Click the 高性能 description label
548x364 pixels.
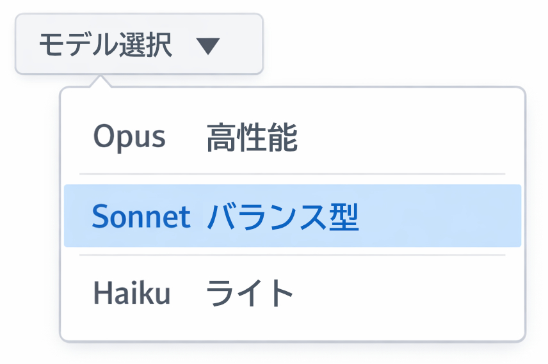252,138
